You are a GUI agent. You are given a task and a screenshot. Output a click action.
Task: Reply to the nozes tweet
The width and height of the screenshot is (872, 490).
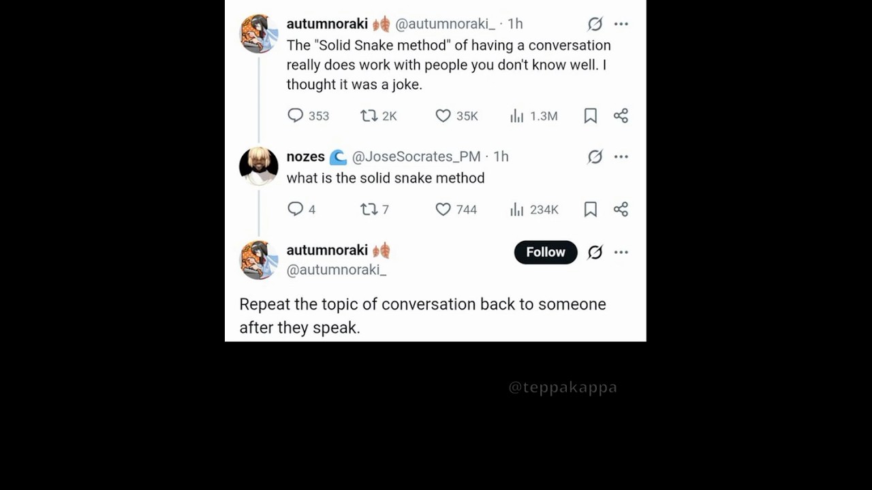(295, 209)
